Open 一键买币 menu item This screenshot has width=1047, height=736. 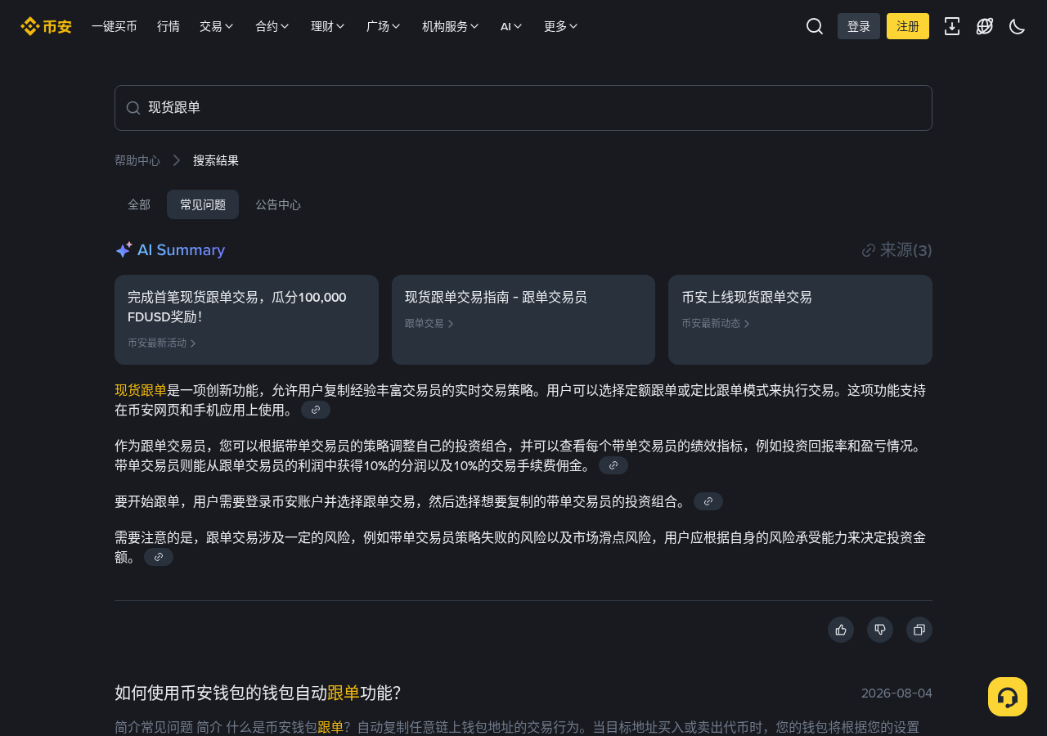[x=115, y=26]
